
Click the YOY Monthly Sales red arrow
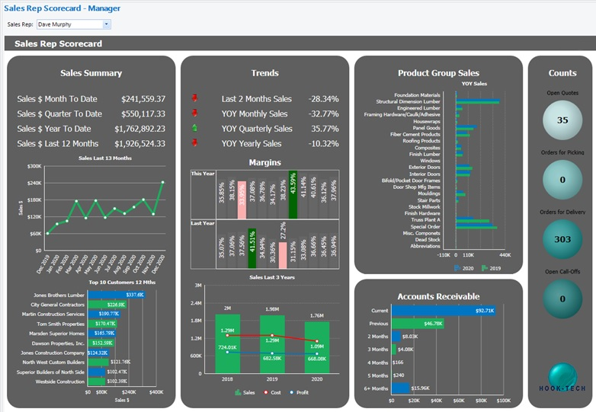tap(194, 113)
